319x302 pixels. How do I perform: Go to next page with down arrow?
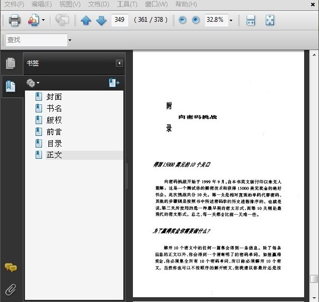(102, 20)
